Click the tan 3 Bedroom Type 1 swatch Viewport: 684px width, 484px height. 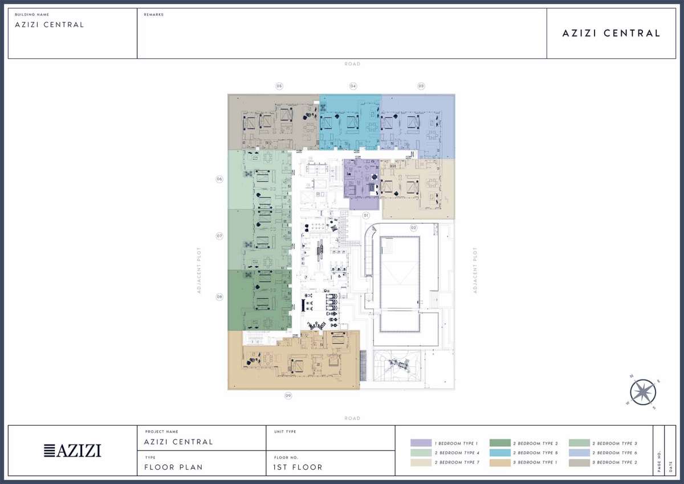tap(500, 462)
